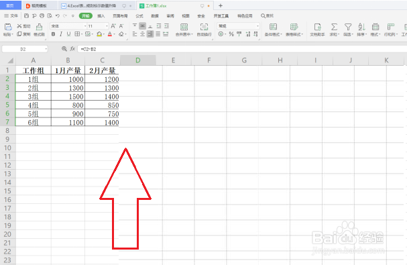Click the Copy (复制) button
This screenshot has height=265, width=407.
point(23,34)
